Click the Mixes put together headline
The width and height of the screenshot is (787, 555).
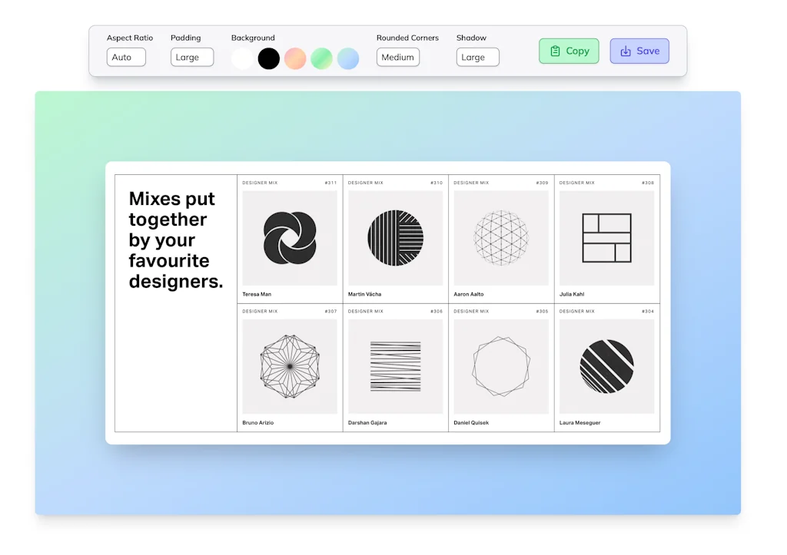[x=176, y=240]
